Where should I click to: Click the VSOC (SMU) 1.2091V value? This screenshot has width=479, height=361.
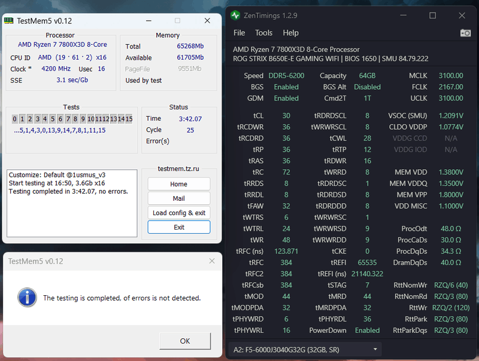coord(451,116)
